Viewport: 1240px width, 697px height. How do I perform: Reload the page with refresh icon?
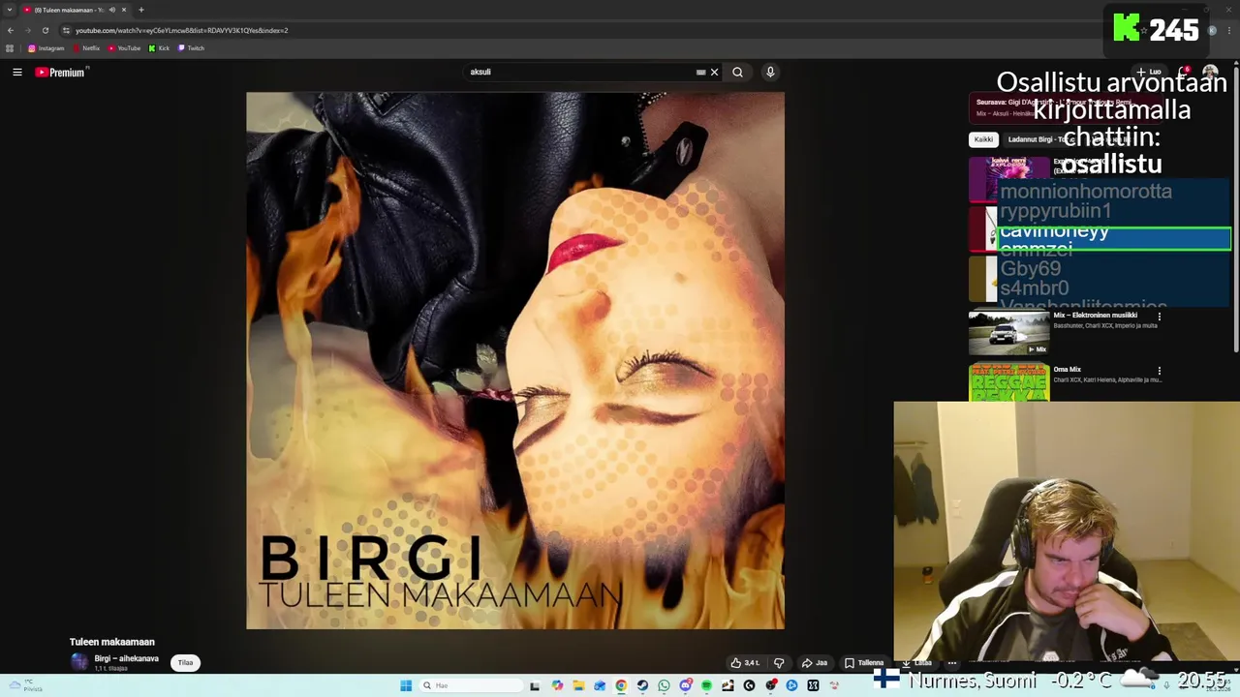(46, 30)
